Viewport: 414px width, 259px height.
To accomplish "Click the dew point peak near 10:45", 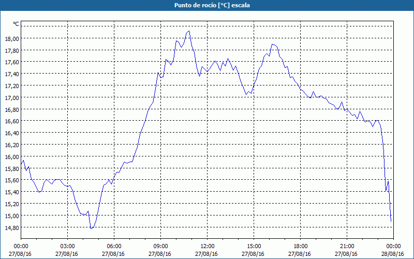I will 189,31.
